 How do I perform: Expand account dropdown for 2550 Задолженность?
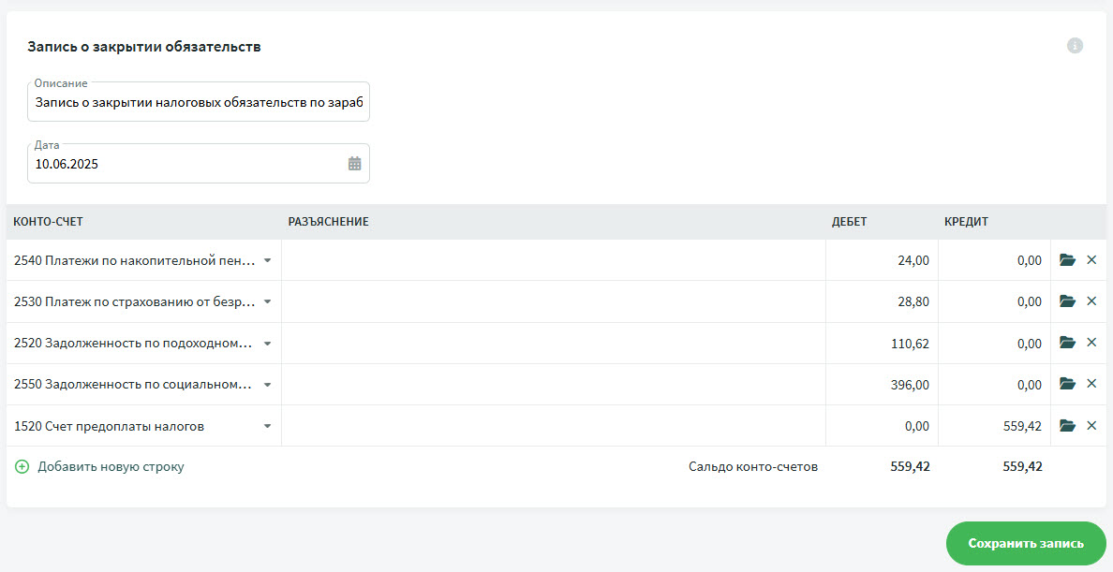pyautogui.click(x=268, y=385)
